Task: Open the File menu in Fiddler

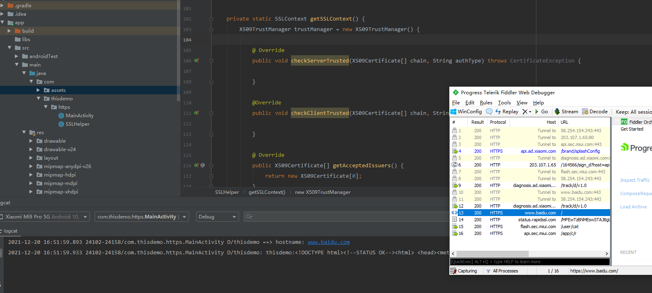Action: 456,103
